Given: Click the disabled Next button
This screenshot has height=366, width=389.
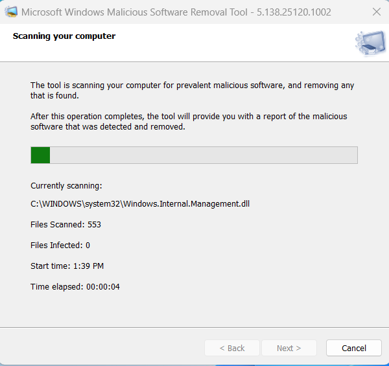Looking at the screenshot, I should pyautogui.click(x=289, y=348).
